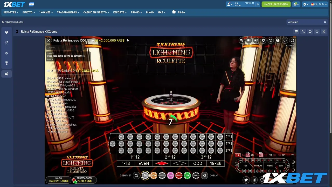Reload the game with circular arrow
This screenshot has width=332, height=187.
point(310,32)
